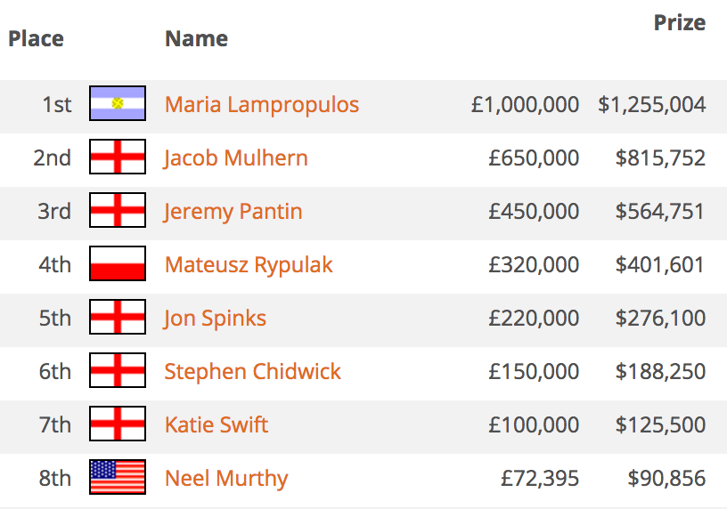Open Maria Lampropulos player profile link

(262, 105)
